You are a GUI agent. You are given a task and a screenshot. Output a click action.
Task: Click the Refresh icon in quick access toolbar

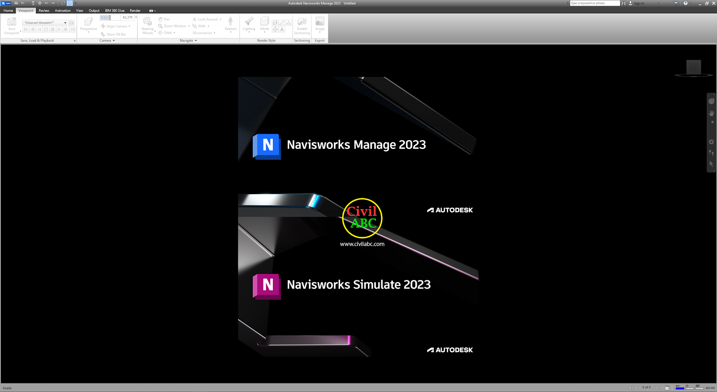[63, 3]
